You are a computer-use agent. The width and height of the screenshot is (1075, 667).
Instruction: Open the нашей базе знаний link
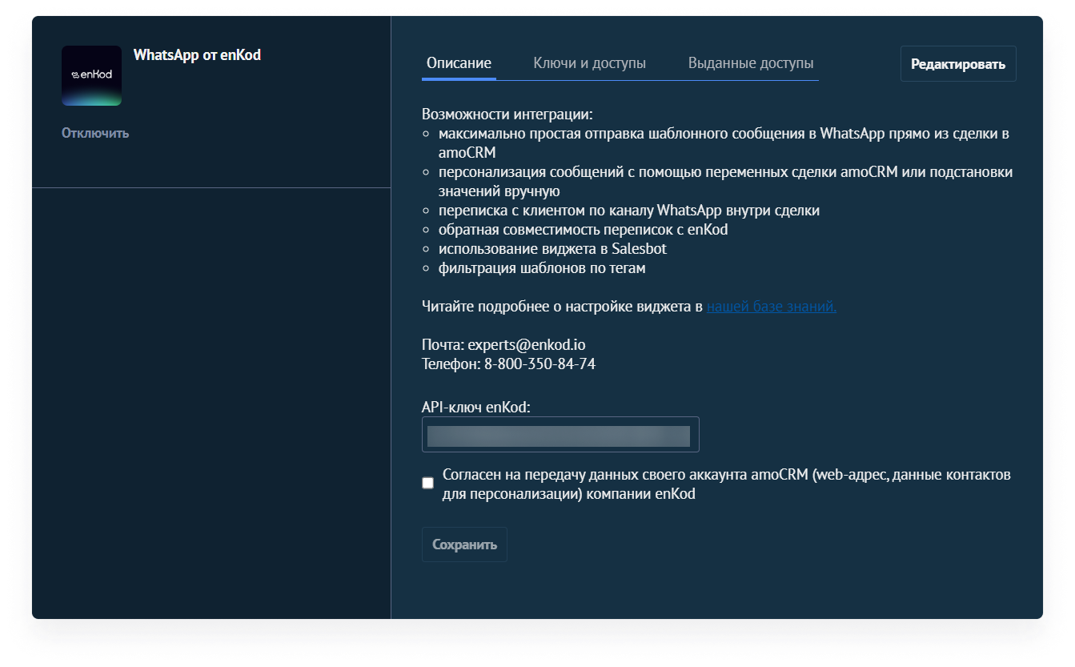click(x=772, y=306)
